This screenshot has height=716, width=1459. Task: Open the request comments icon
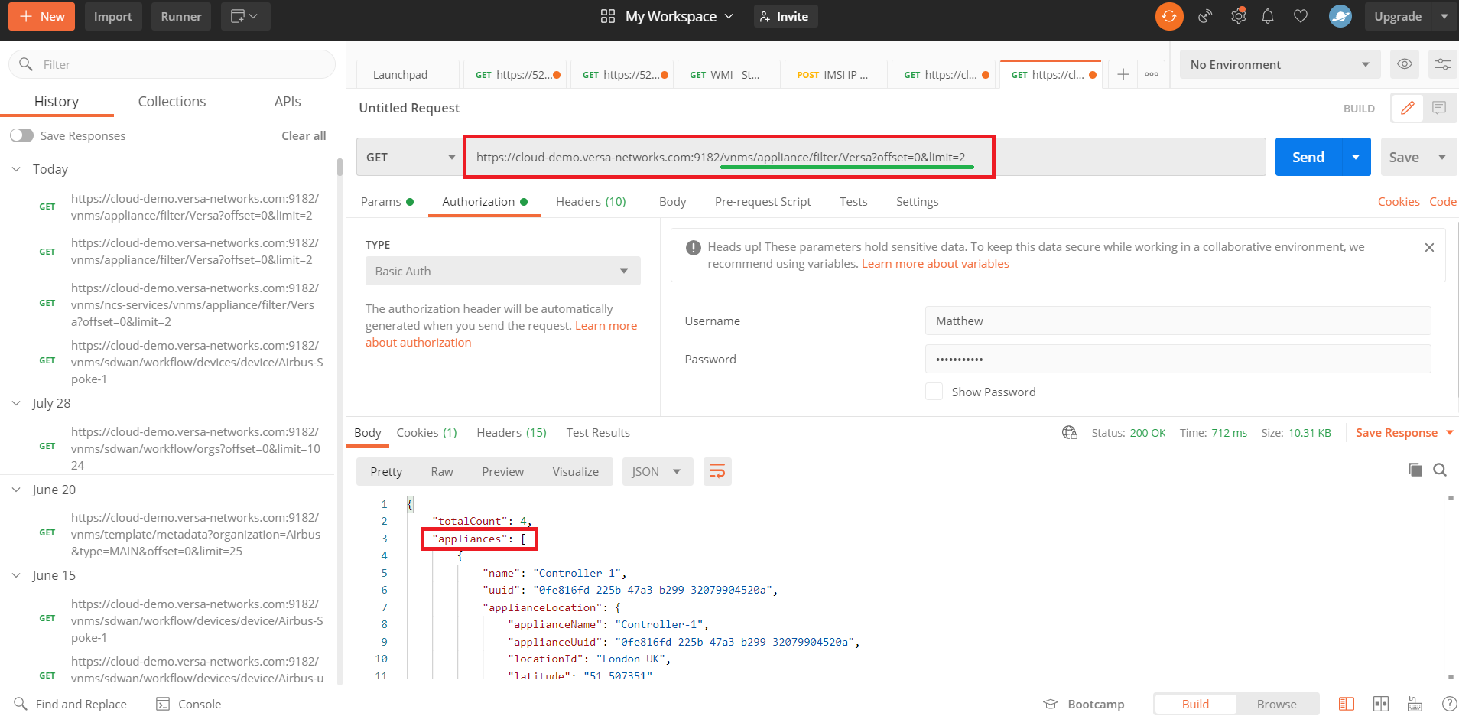click(x=1439, y=108)
